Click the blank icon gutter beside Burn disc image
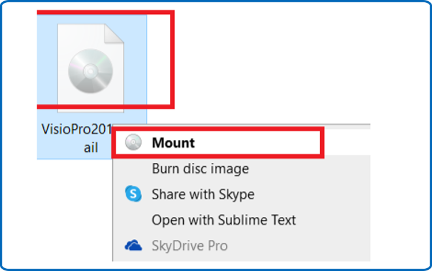Screen dimensions: 432x271 coord(134,169)
